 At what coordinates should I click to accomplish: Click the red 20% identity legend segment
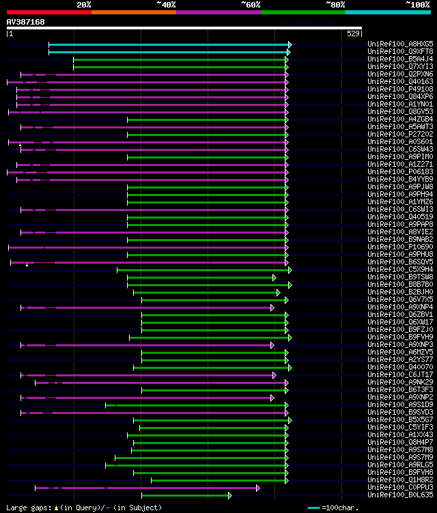pos(49,12)
